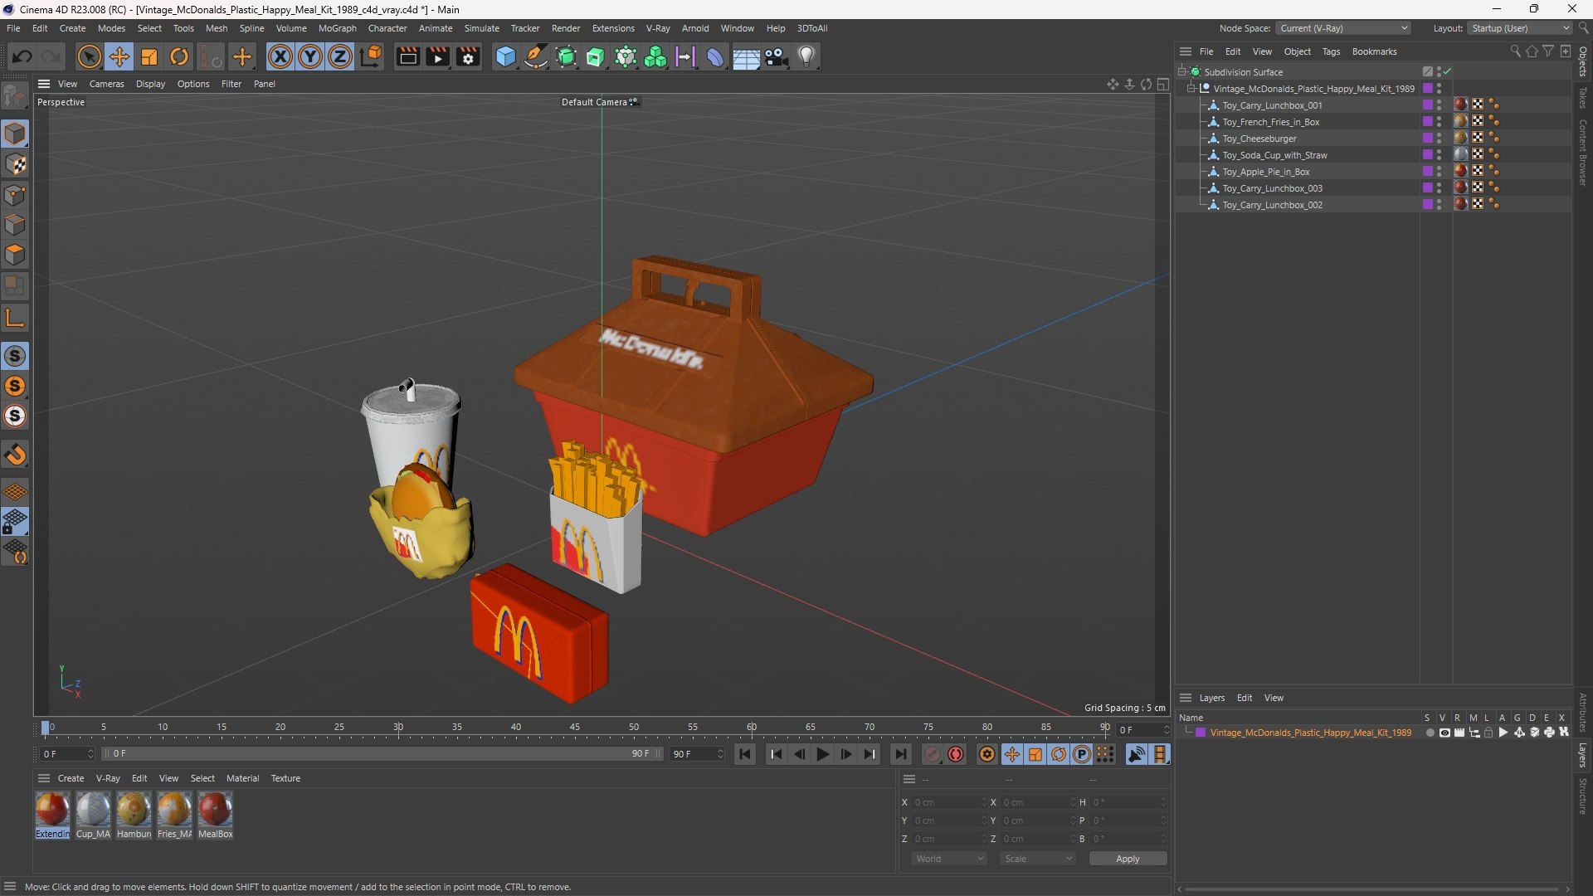Add a Subdivision Surface generator icon
Image resolution: width=1593 pixels, height=896 pixels.
(x=566, y=56)
